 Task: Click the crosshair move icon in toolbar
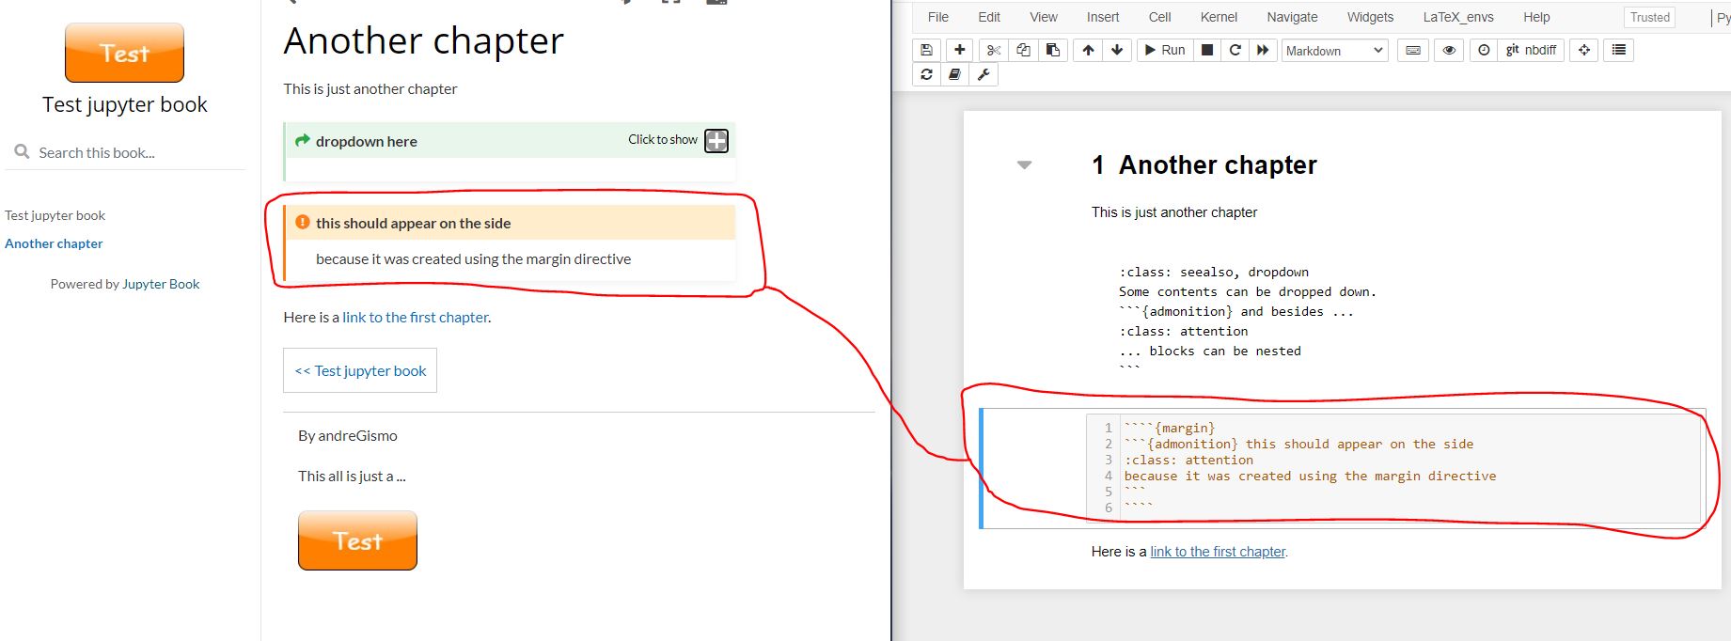[x=1584, y=50]
